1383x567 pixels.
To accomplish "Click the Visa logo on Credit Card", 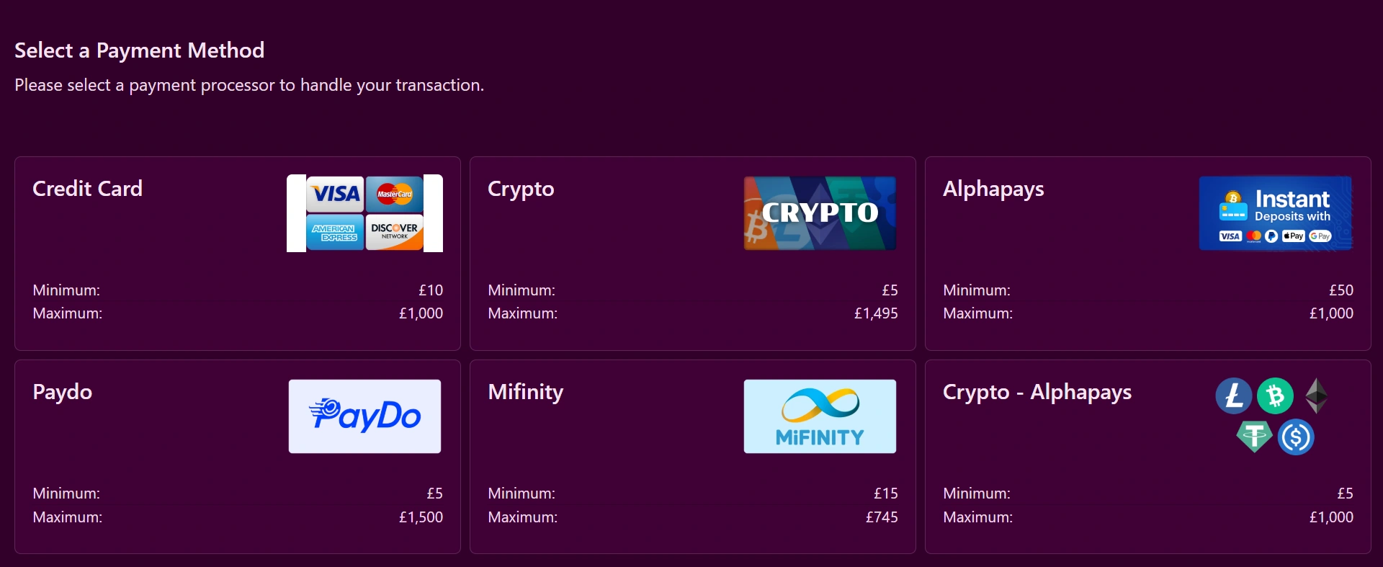I will (x=335, y=194).
